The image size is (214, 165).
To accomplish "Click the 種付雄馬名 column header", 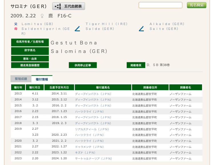I will [103, 87].
